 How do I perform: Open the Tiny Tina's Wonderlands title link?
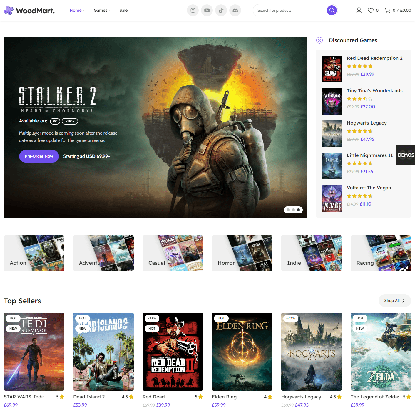375,91
